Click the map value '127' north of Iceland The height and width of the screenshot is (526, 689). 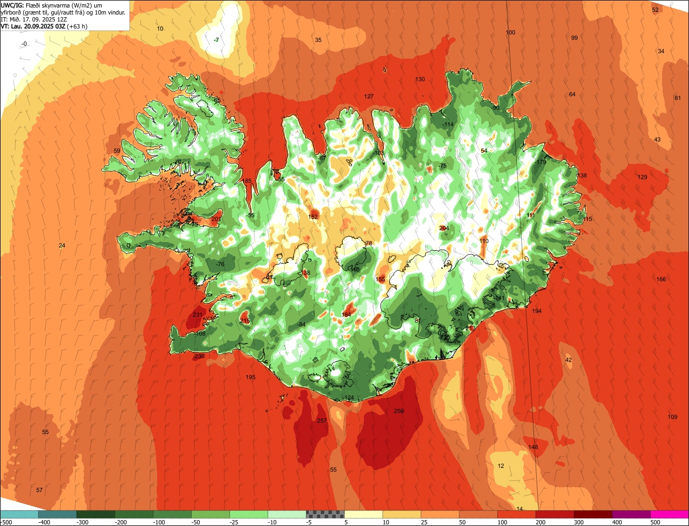click(x=369, y=96)
